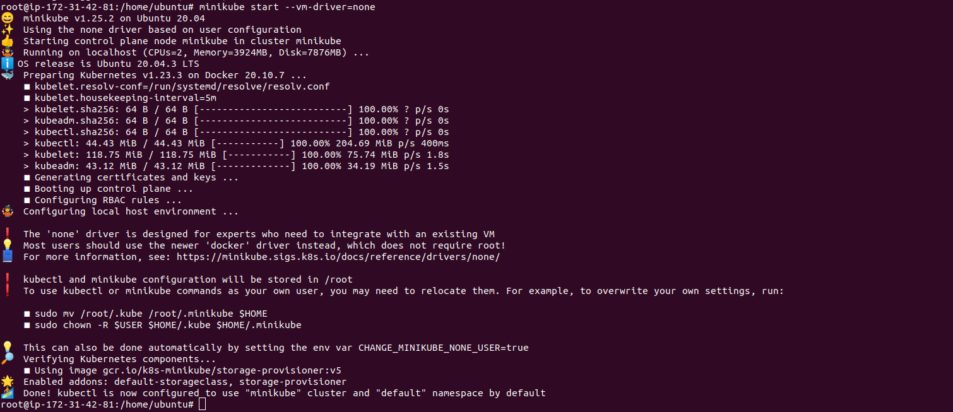Click the star emoji before 'Enabled addons'
Image resolution: width=953 pixels, height=412 pixels.
click(7, 382)
